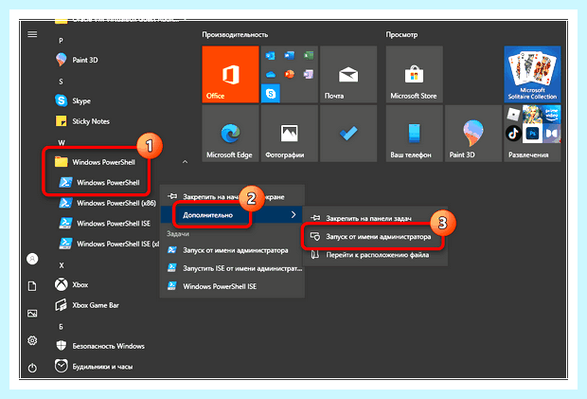Image resolution: width=587 pixels, height=399 pixels.
Task: Select submenu Запуск от имени администратора
Action: 375,237
